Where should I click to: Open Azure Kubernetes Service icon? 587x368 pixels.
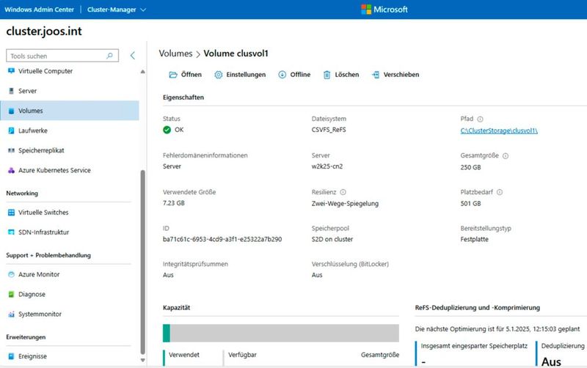pyautogui.click(x=11, y=170)
